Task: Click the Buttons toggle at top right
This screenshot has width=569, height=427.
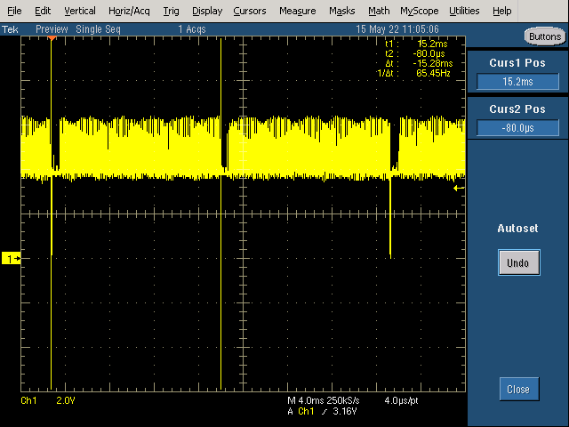Action: [x=545, y=36]
